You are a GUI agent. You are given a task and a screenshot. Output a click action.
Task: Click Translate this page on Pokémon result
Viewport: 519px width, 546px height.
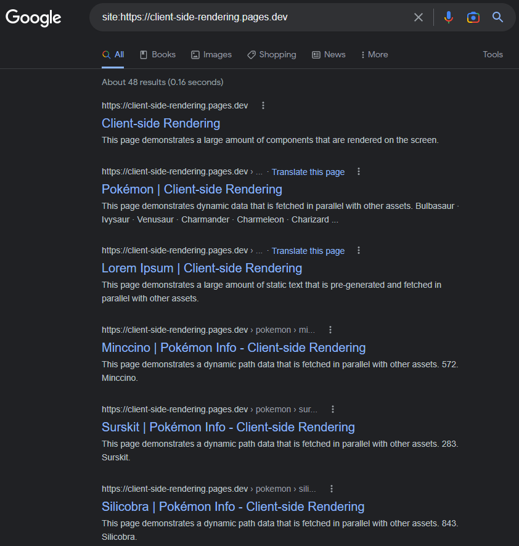click(x=308, y=171)
